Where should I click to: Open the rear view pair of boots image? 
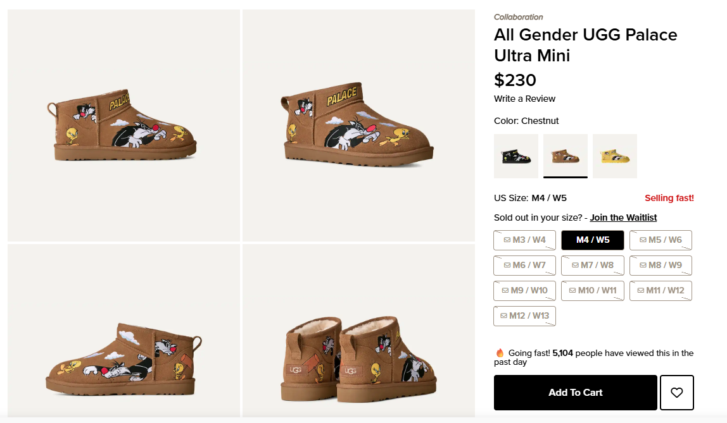click(x=358, y=330)
